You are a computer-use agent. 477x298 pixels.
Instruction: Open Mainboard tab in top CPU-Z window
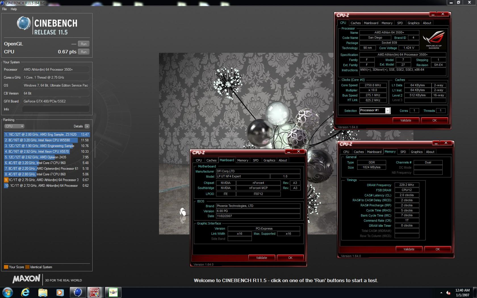[371, 23]
